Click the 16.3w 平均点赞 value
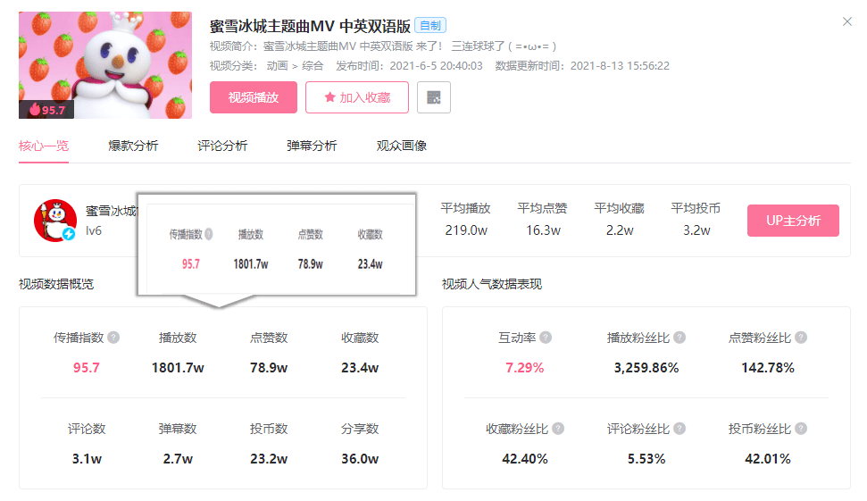 pos(543,230)
